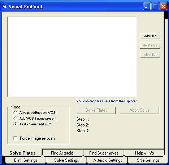Click the Step 2: status label
This screenshot has height=165, width=169.
83,125
